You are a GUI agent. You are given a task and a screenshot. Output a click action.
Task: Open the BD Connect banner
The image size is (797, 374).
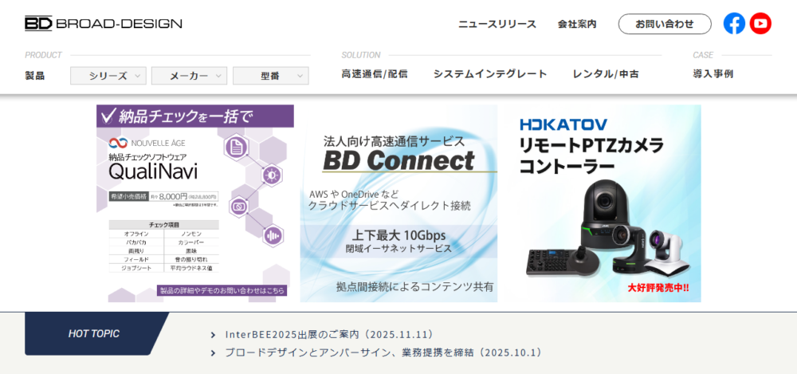(x=398, y=203)
